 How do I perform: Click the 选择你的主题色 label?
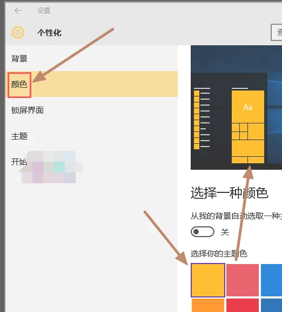pyautogui.click(x=219, y=254)
